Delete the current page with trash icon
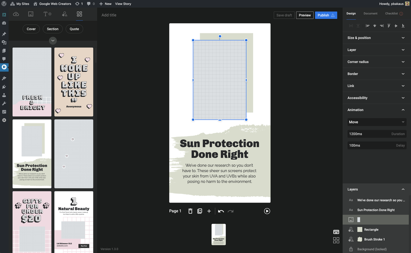Image resolution: width=411 pixels, height=253 pixels. (x=190, y=211)
